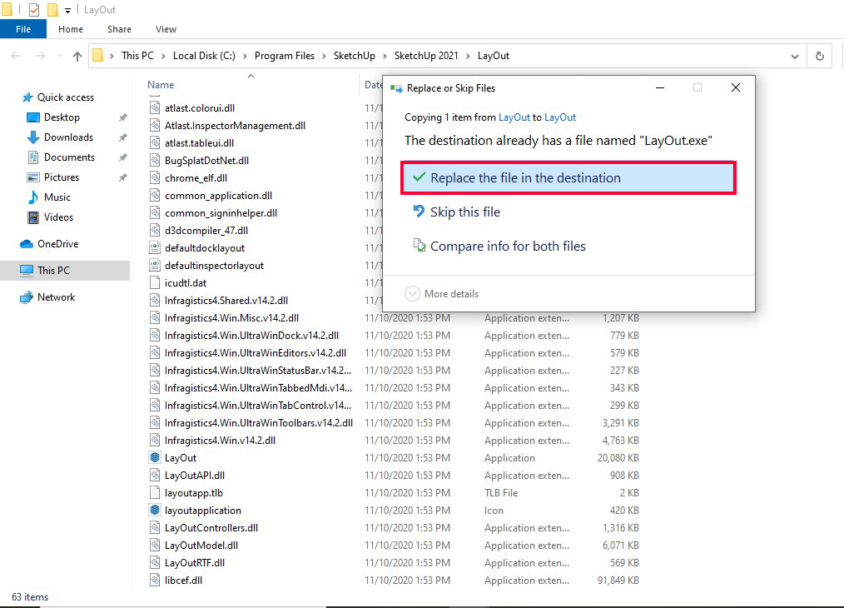Click the Refresh button beside address bar
Image resolution: width=844 pixels, height=608 pixels.
tap(820, 56)
